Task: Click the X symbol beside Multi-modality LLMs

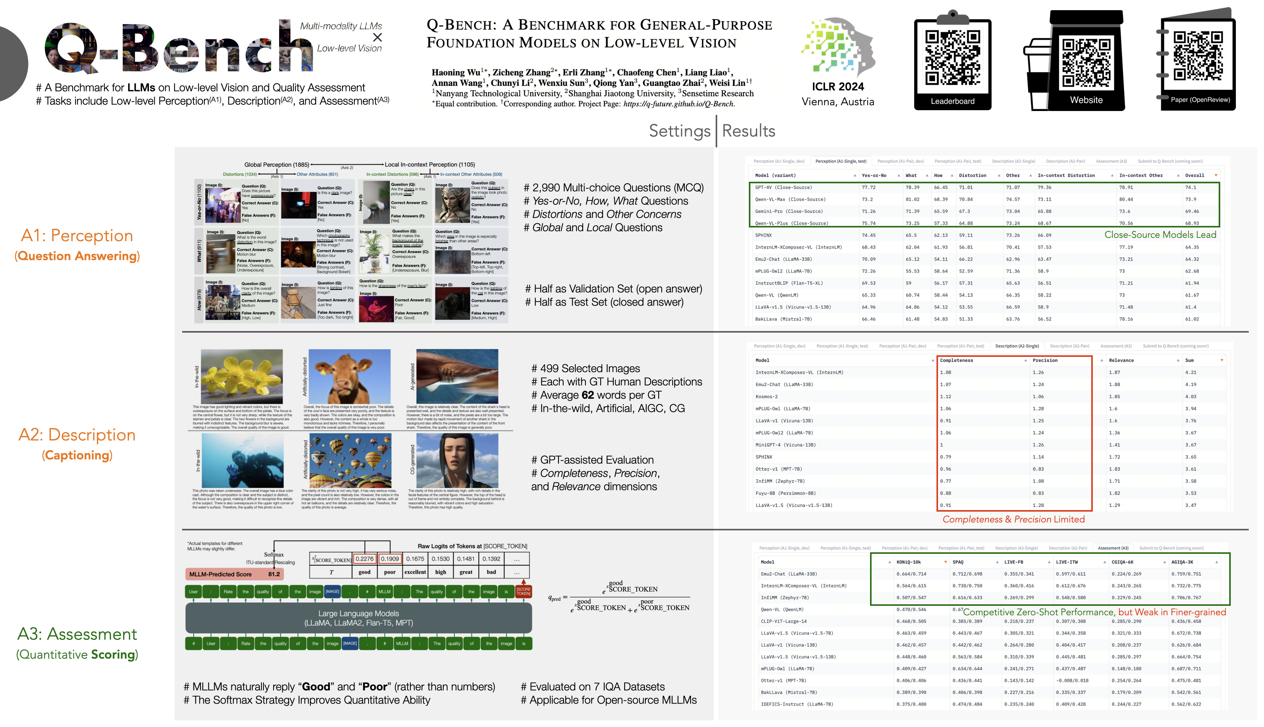Action: click(x=378, y=38)
